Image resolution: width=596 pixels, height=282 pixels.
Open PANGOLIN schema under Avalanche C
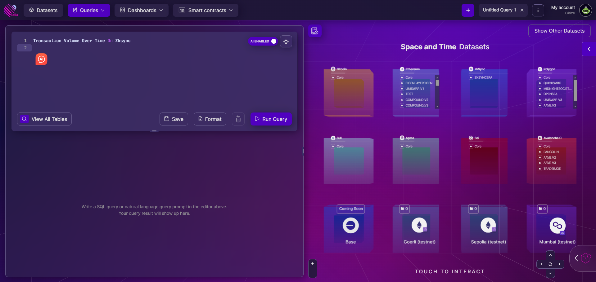click(549, 152)
